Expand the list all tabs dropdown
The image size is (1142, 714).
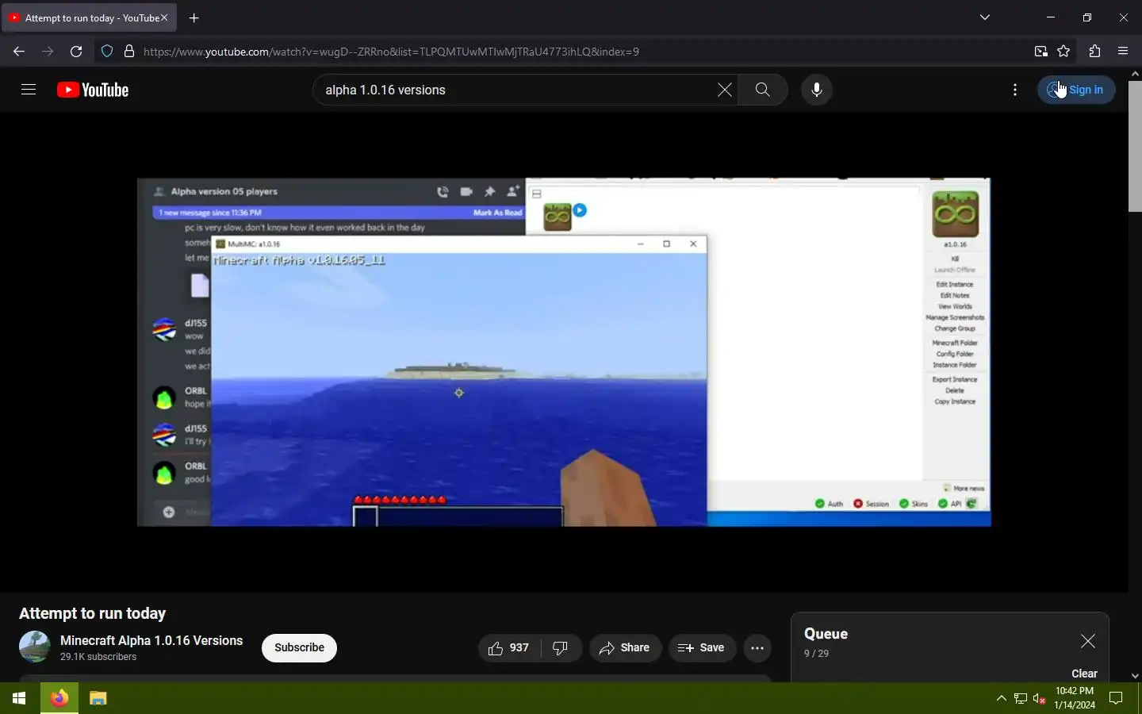tap(985, 17)
